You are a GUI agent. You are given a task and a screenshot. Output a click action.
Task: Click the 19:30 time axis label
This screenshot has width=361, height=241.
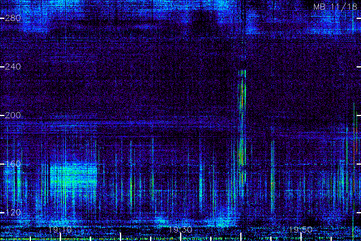tap(180, 230)
